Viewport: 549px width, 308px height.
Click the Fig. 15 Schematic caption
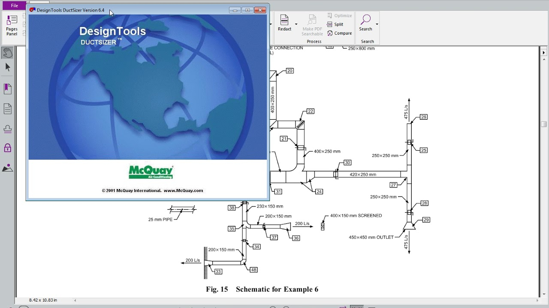pos(262,290)
